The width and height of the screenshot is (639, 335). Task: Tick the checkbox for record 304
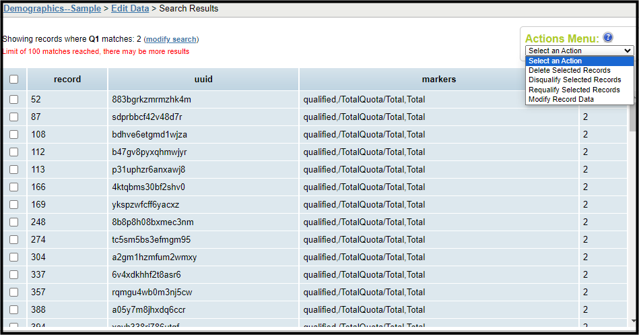(x=14, y=257)
